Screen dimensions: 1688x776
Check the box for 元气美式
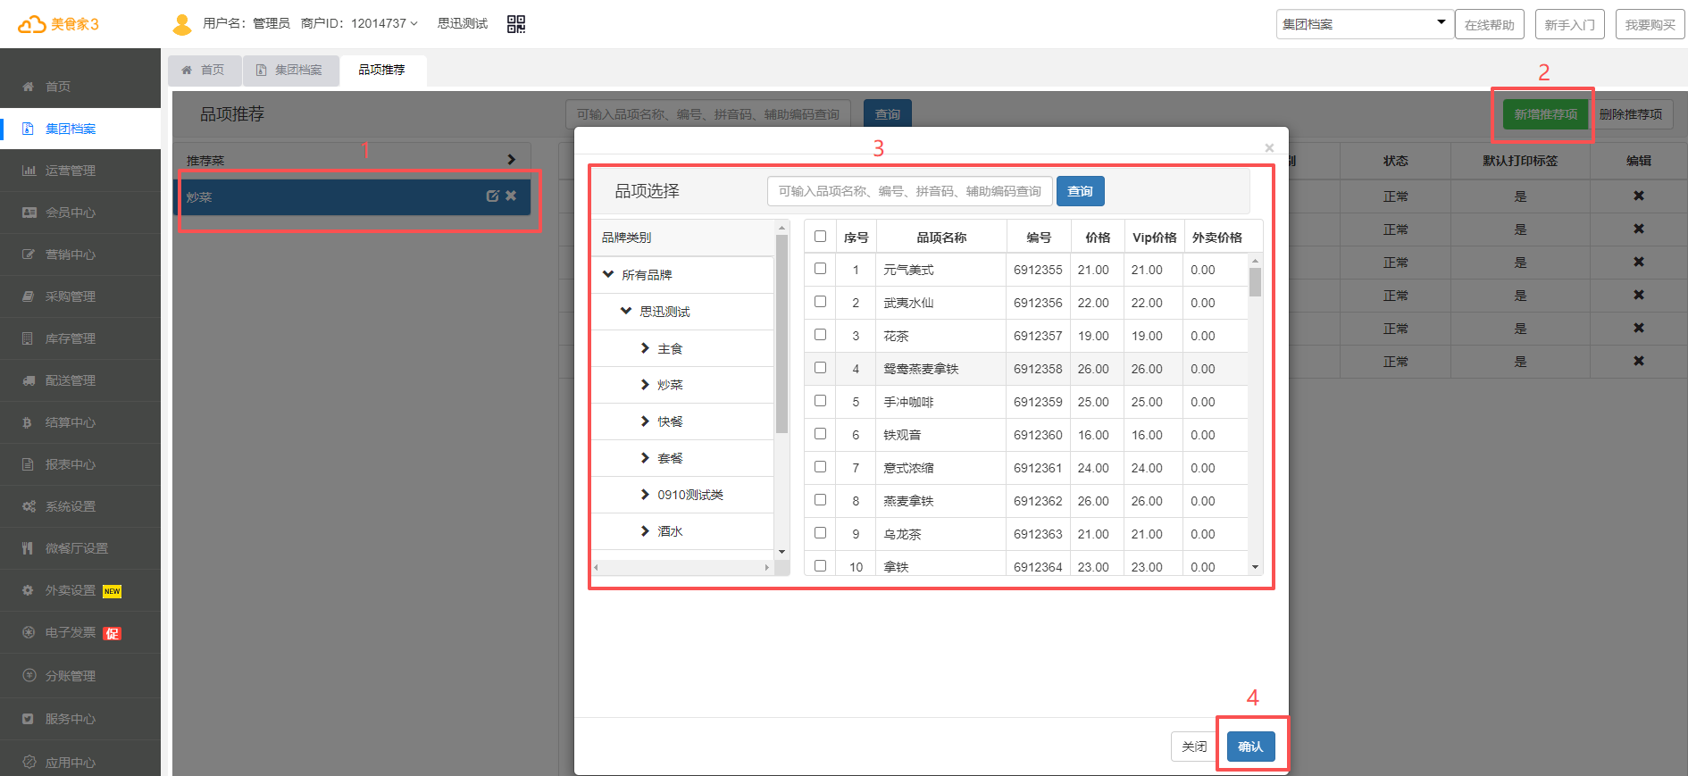coord(820,269)
